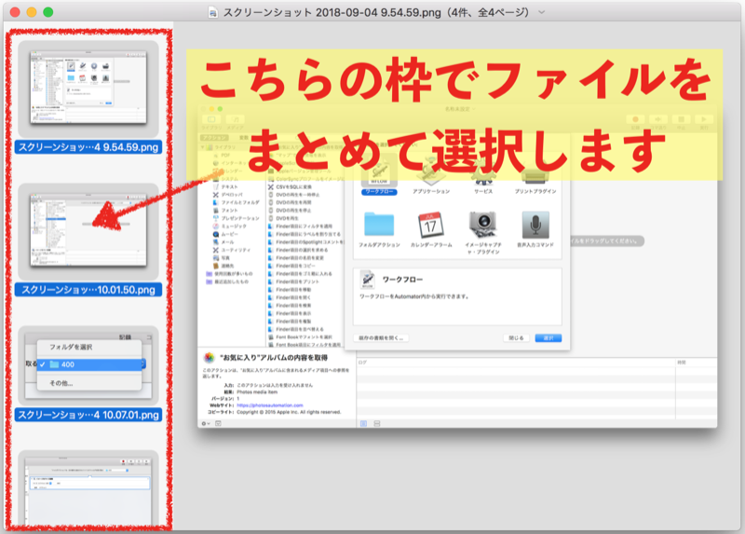This screenshot has width=745, height=534.
Task: Select the Finder項目にラベルを割り当てる action
Action: coord(305,234)
